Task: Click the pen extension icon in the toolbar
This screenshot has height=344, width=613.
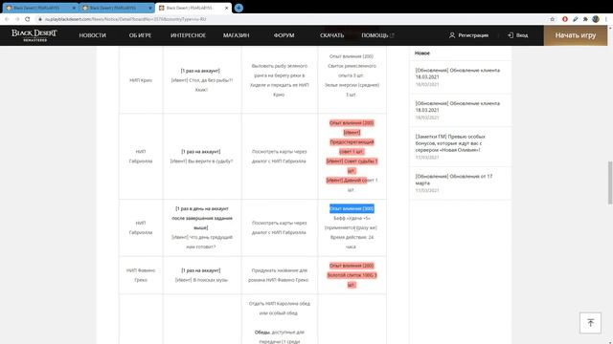Action: point(575,19)
